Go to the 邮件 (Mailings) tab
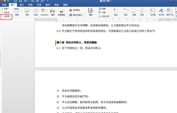Viewport: 177px width, 113px height. click(48, 5)
